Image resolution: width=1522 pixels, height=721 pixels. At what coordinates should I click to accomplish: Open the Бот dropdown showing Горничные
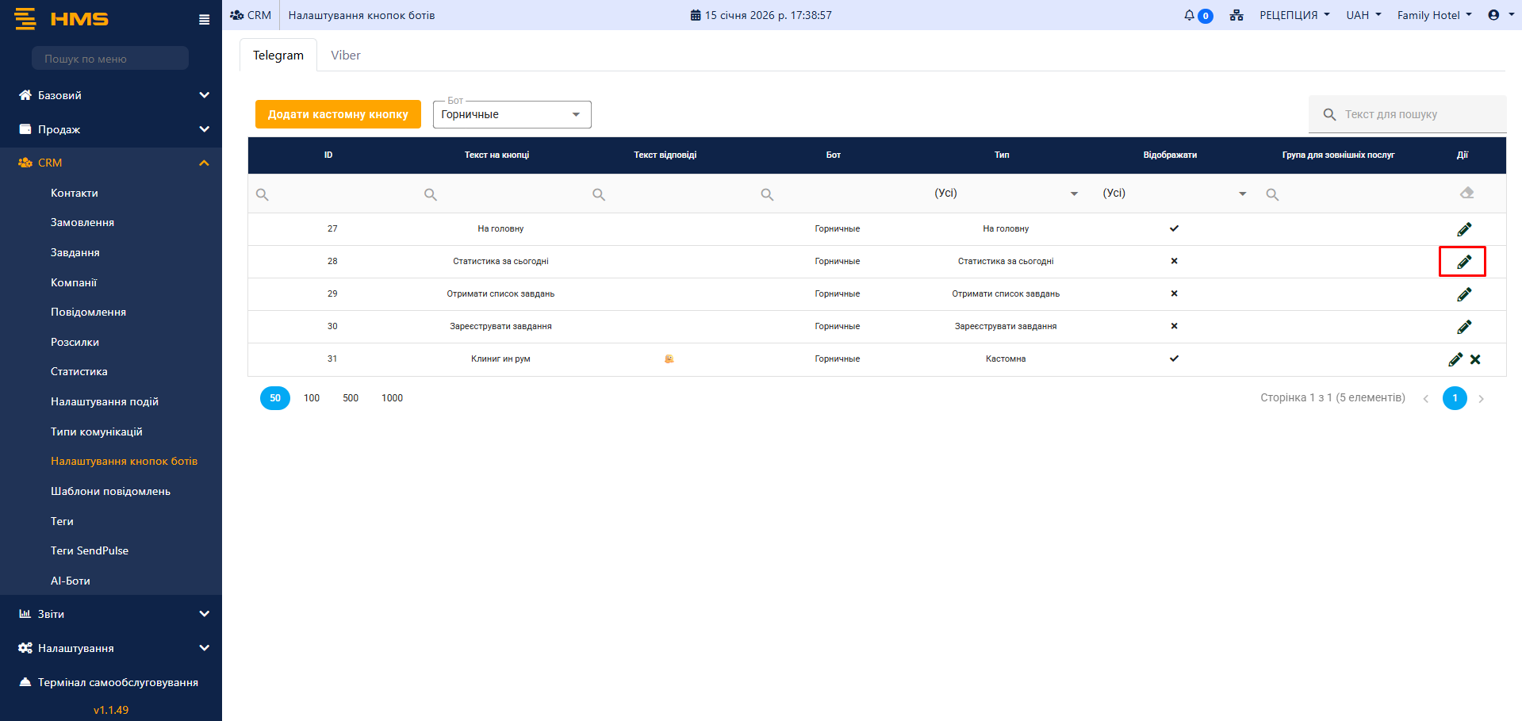pos(512,114)
